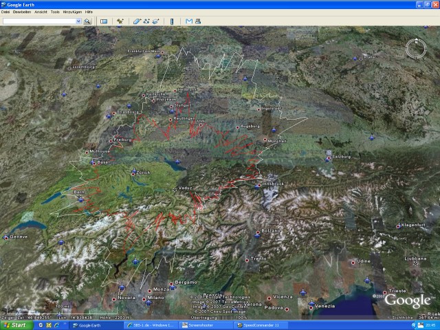Click the Luxembourg city label
Viewport: 440px width, 330px height.
[x=84, y=67]
